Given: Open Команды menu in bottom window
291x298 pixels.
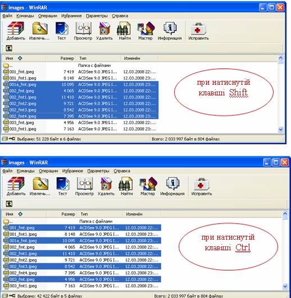Looking at the screenshot, I should pyautogui.click(x=25, y=171).
